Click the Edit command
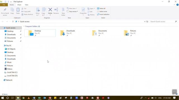The width and height of the screenshot is (179, 100). click(90, 12)
